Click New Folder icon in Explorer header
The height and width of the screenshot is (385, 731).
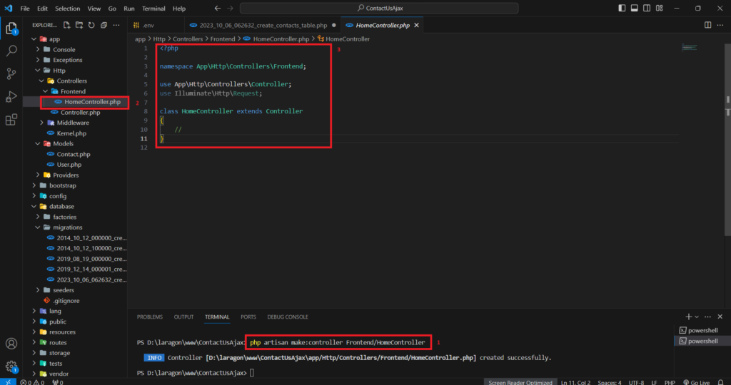coord(79,25)
